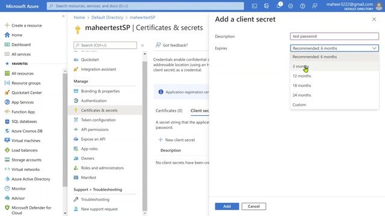
Task: Focus the Description text field
Action: (x=334, y=36)
